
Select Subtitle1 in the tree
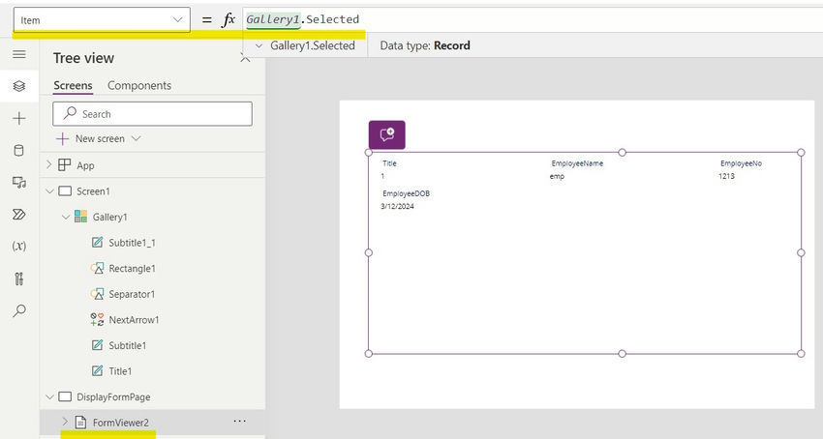point(128,345)
